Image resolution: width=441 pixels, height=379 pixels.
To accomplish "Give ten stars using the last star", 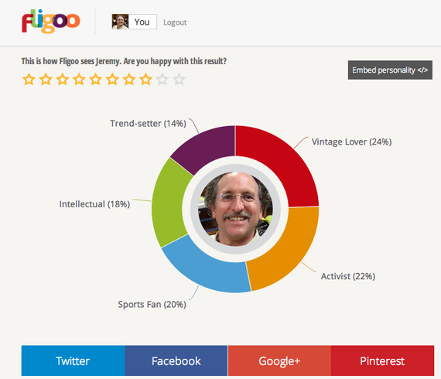I will pos(179,80).
